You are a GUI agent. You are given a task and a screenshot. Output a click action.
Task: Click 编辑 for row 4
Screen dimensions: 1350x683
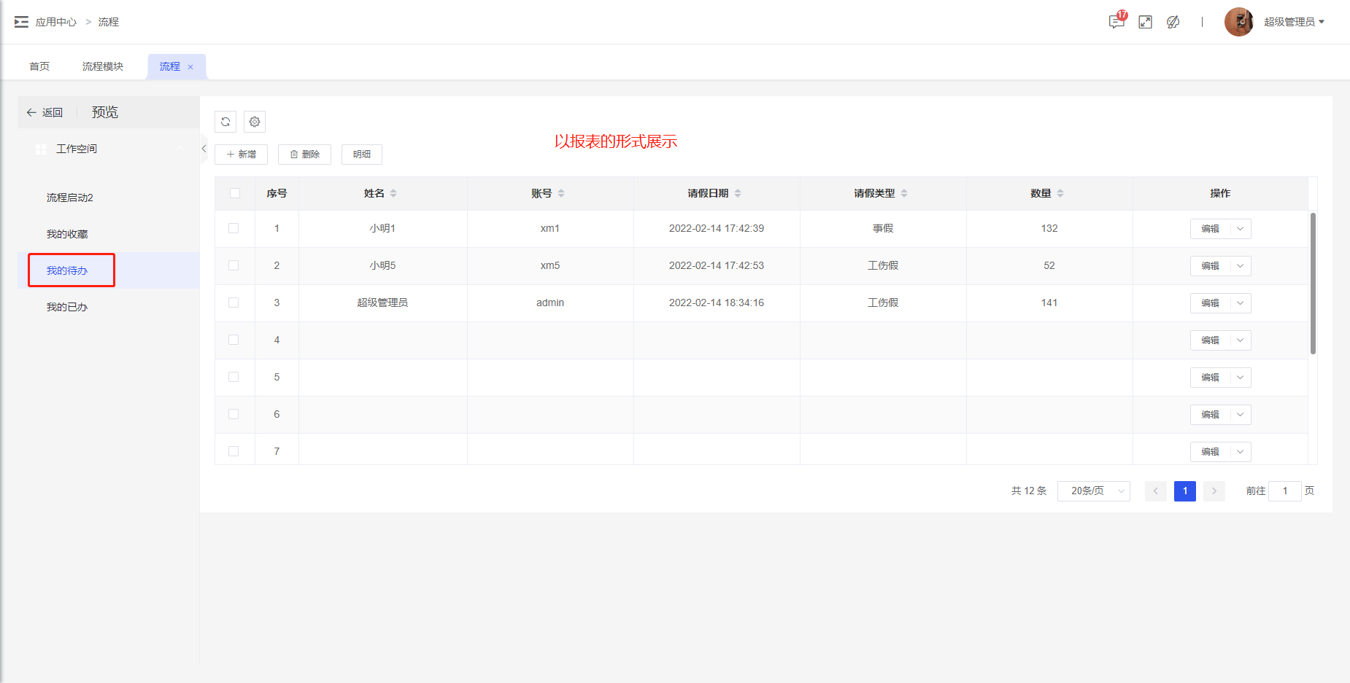pos(1211,340)
